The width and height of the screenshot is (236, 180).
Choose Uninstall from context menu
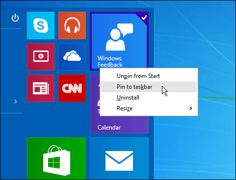tap(149, 98)
